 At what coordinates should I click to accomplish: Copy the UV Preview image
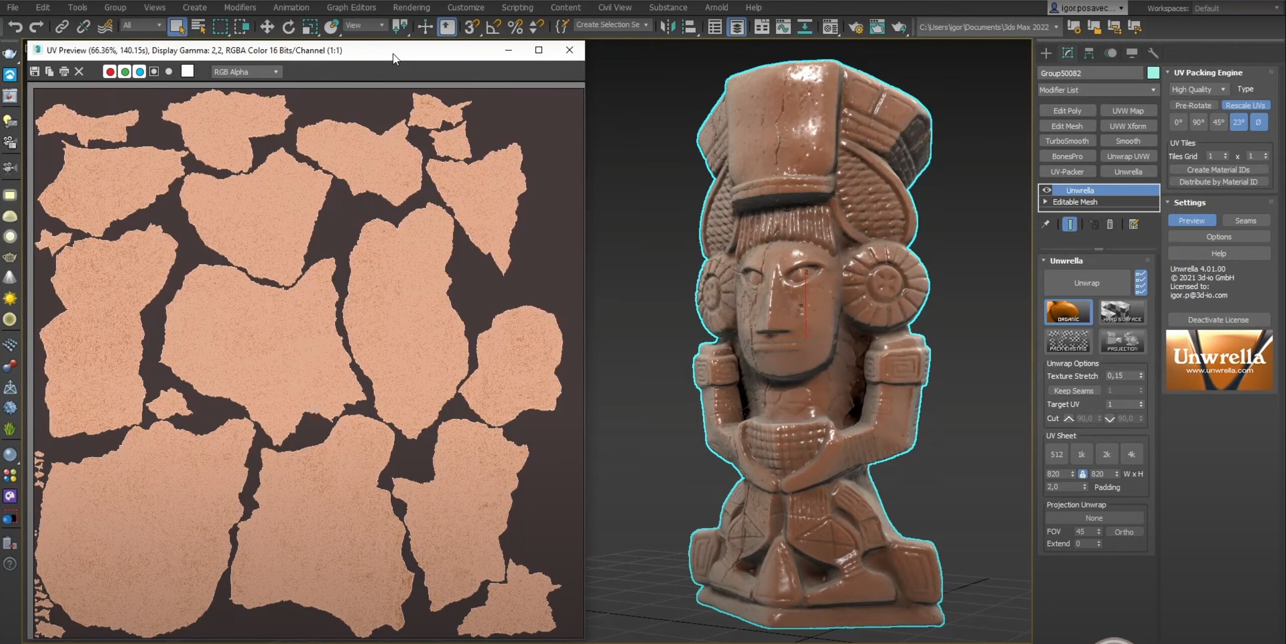pos(49,71)
